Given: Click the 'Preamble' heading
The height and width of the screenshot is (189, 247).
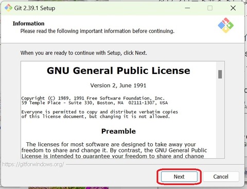Looking at the screenshot, I should (x=118, y=131).
